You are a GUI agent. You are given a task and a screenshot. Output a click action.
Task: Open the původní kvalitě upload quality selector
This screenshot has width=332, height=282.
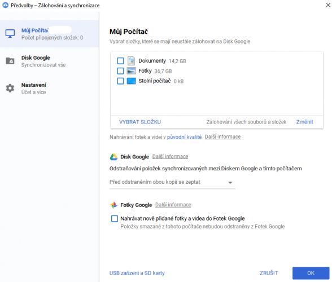tap(184, 137)
